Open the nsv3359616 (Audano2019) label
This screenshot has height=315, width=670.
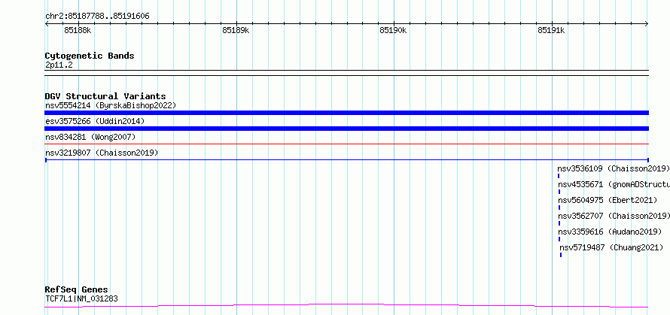[610, 232]
